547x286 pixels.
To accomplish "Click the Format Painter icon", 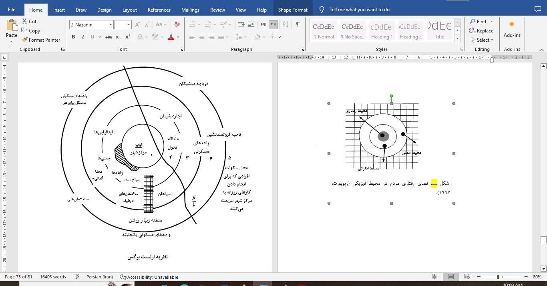I will click(25, 40).
